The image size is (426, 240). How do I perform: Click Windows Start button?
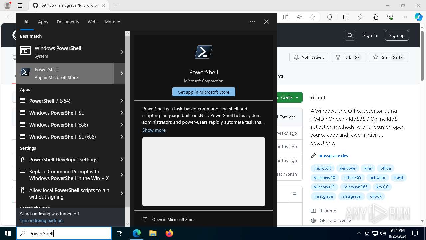coord(8,233)
